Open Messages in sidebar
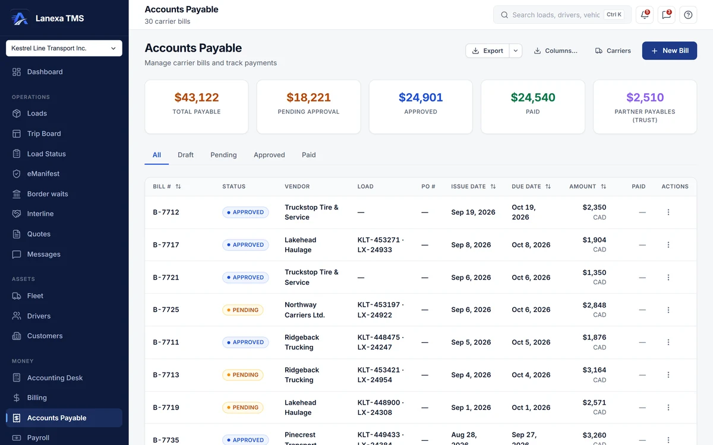Screen dimensions: 713x445 (x=64, y=254)
